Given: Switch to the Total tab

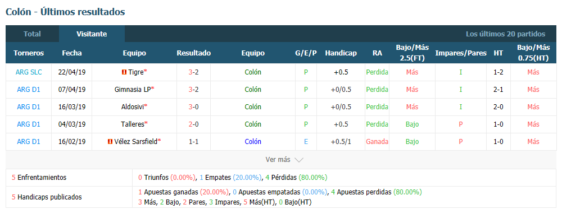Looking at the screenshot, I should [32, 34].
